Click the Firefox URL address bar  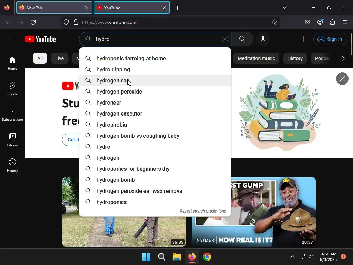[171, 22]
